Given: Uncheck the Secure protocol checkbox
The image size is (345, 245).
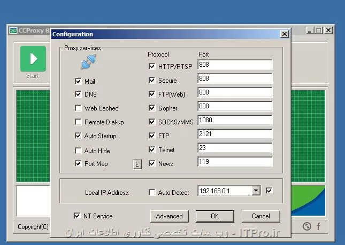Looking at the screenshot, I should pyautogui.click(x=152, y=81).
